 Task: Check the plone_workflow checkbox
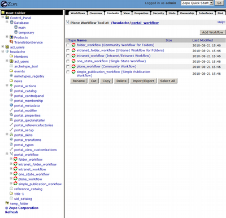pyautogui.click(x=68, y=66)
